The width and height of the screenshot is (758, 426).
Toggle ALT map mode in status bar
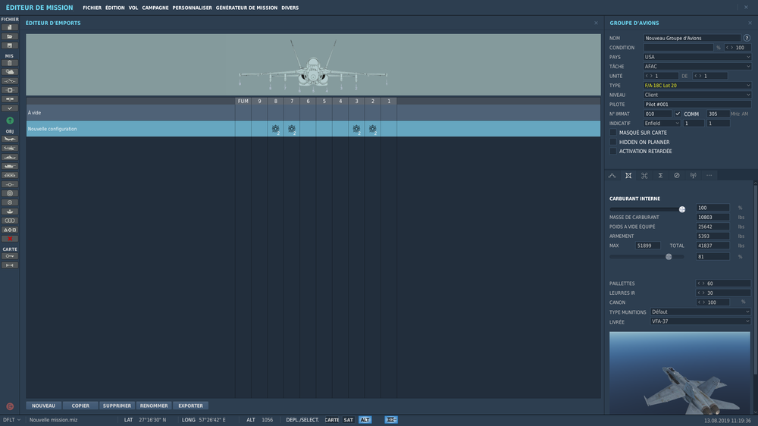365,420
